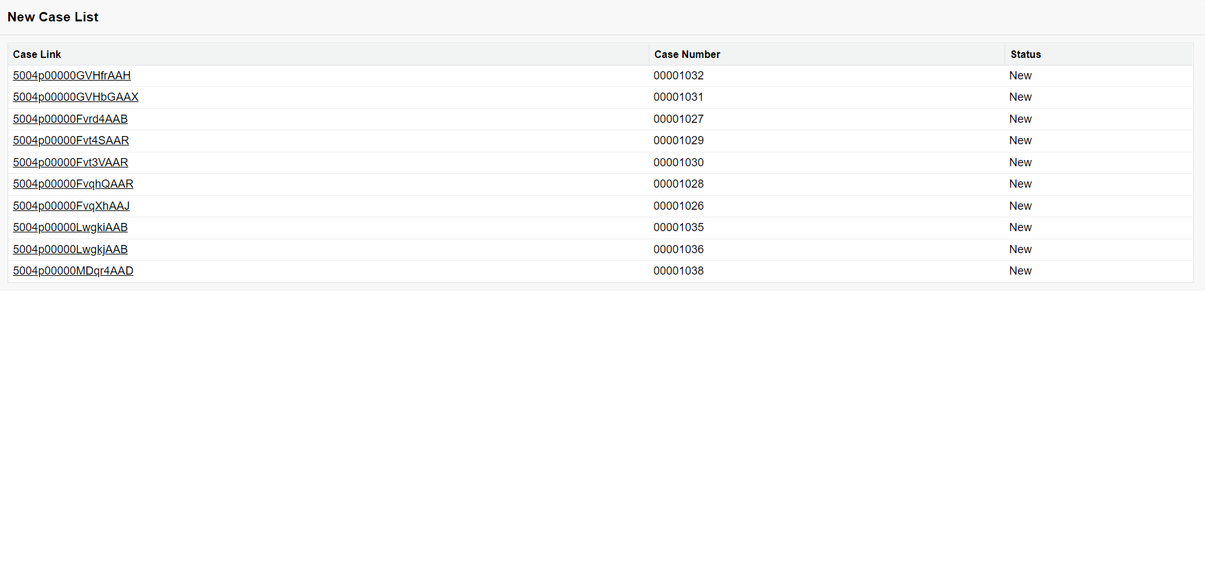Open case link 5004p00000GVHbGAAX
1205x570 pixels.
coord(76,97)
